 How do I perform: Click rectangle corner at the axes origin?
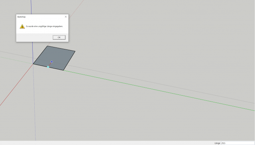33,64
